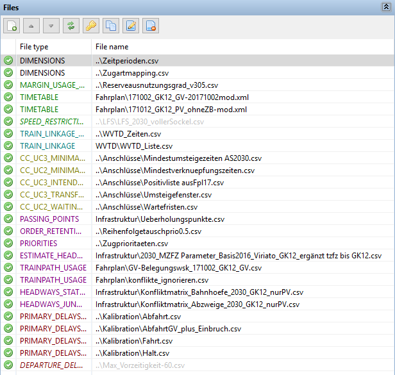Select Fahrplan\171002_GK12_GV-20171002mod.xml entry
The width and height of the screenshot is (395, 375).
coord(172,97)
